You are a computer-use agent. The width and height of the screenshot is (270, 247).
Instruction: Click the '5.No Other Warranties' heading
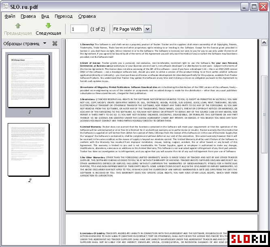92,157
